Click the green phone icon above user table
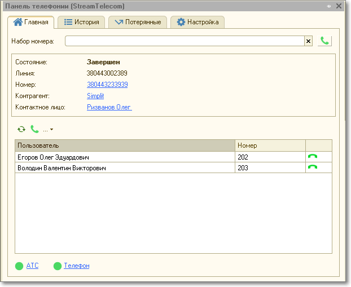This screenshot has width=351, height=287. pos(34,129)
